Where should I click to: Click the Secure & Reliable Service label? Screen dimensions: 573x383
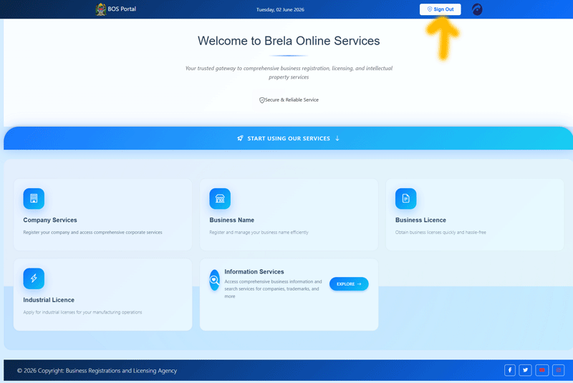tap(292, 100)
